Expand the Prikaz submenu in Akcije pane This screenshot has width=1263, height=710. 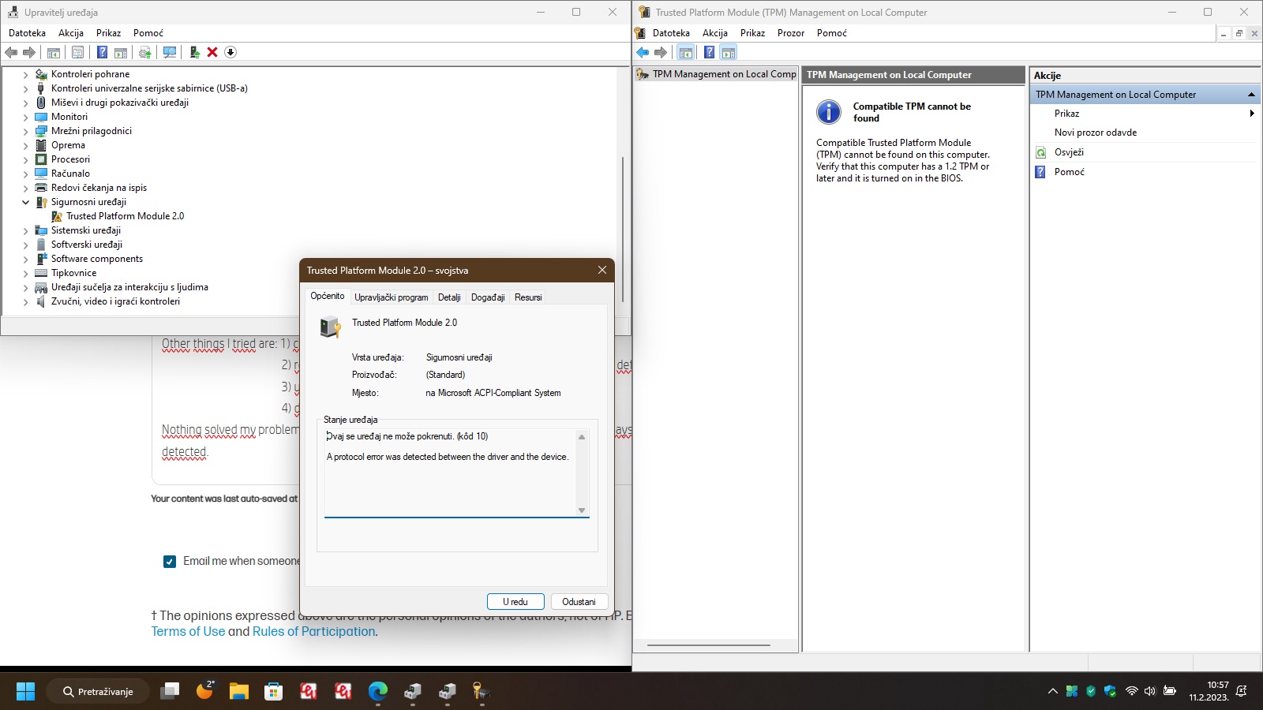point(1252,113)
